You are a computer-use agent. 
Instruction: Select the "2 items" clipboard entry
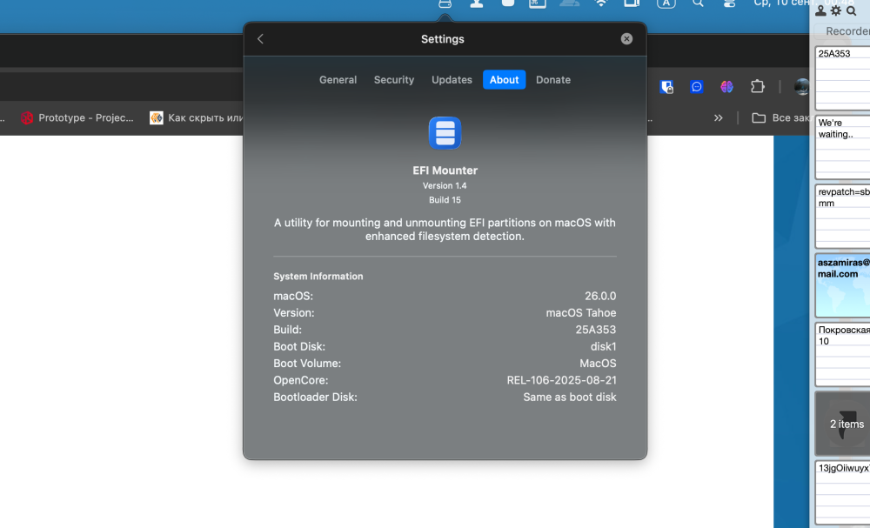coord(842,424)
